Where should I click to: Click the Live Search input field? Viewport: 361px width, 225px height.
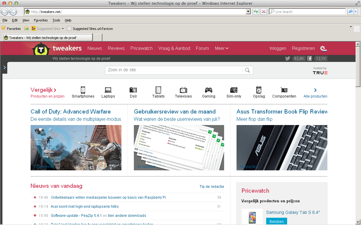pyautogui.click(x=308, y=11)
